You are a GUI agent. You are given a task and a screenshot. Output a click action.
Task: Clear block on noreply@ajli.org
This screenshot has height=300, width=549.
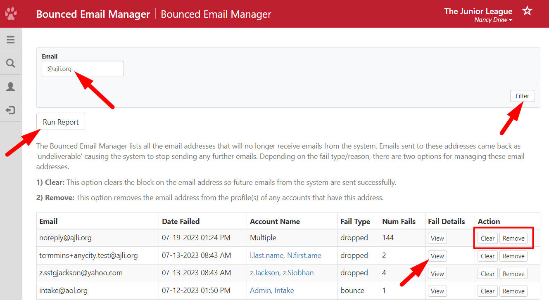487,239
